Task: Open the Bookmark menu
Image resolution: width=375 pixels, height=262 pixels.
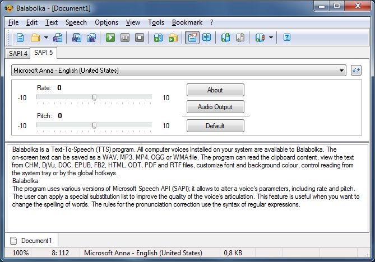Action: [187, 22]
